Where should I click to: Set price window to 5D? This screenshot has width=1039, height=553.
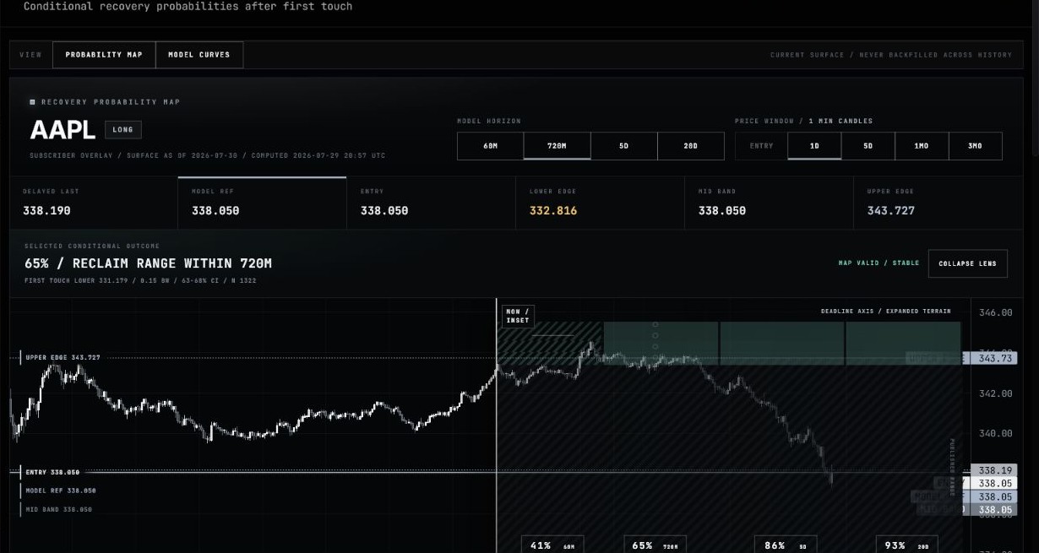coord(868,146)
